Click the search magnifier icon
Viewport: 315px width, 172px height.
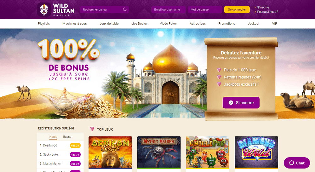[x=125, y=9]
